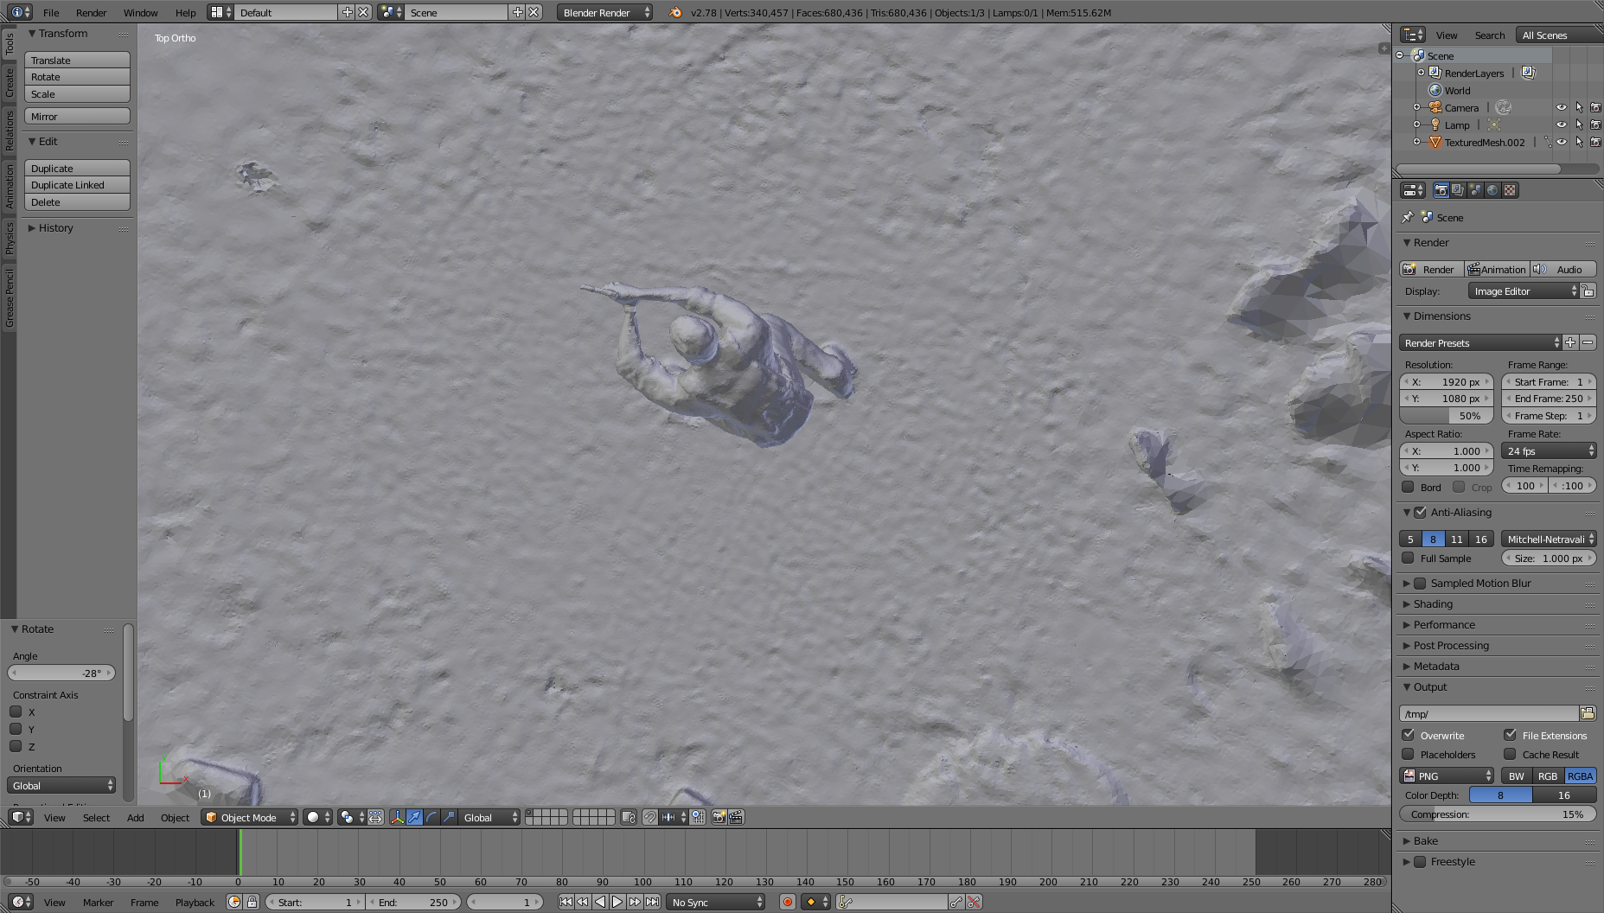Screen dimensions: 1604x913
Task: Open the Texture properties tab checker icon
Action: (1510, 190)
